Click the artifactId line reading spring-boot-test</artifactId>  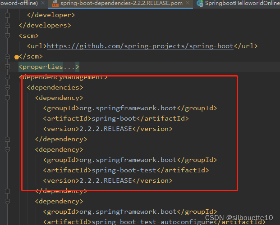126,170
